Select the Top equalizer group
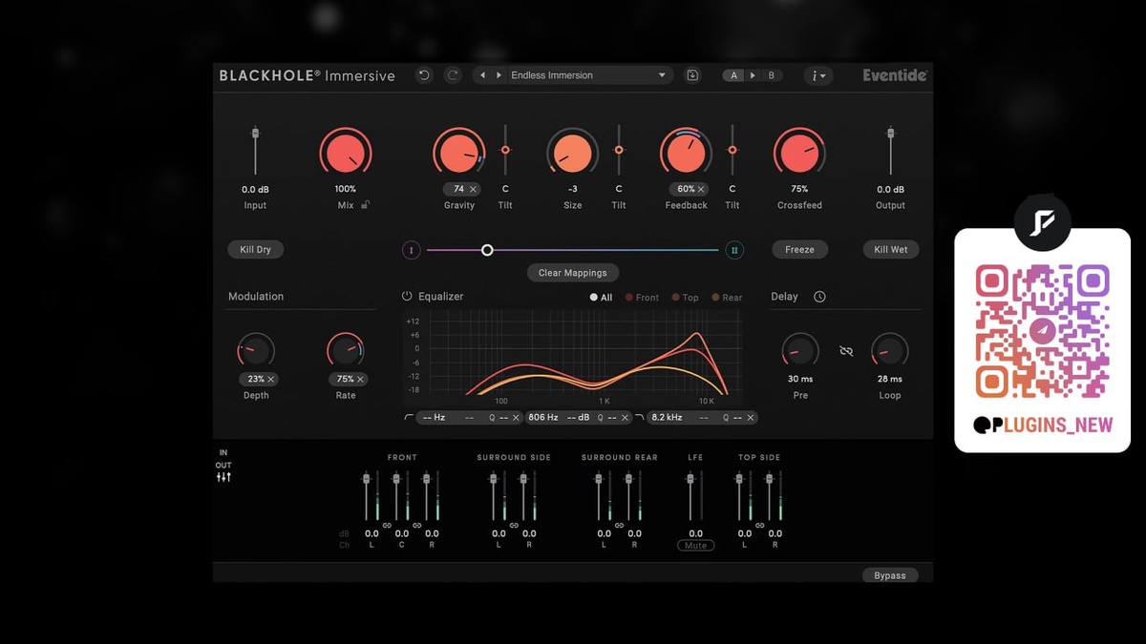The width and height of the screenshot is (1146, 644). tap(685, 298)
